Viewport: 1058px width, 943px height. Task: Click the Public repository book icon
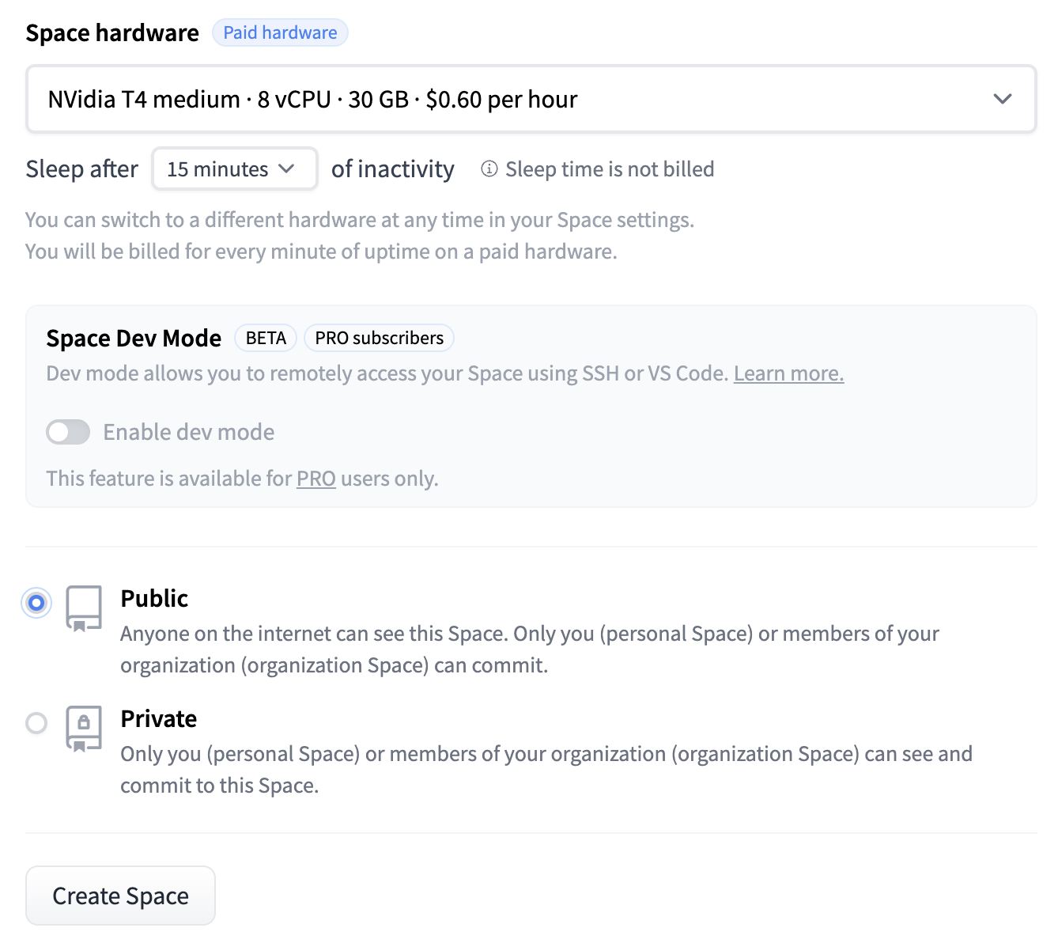coord(84,608)
